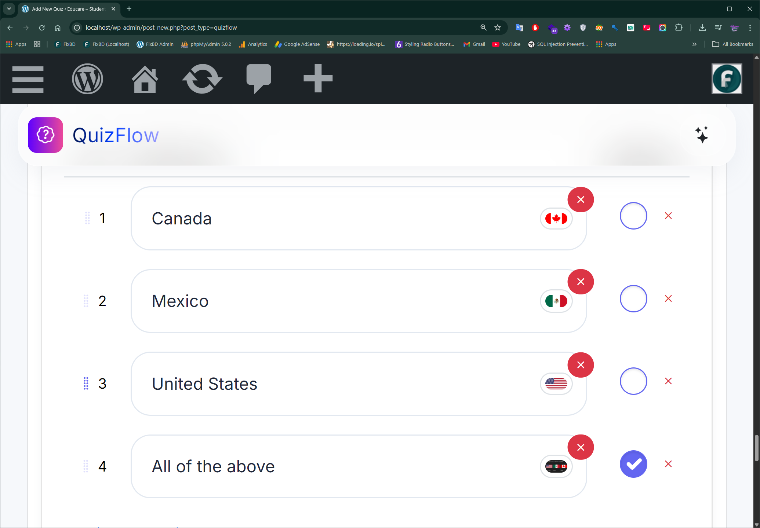Click the sparkle AI icon in QuizFlow header
Viewport: 760px width, 528px height.
coord(702,135)
